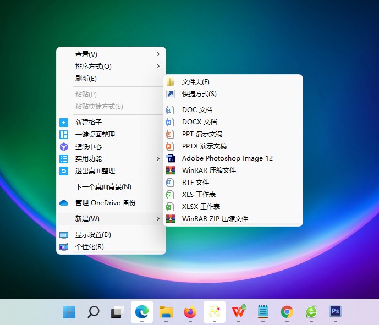This screenshot has width=379, height=325.
Task: Launch Microsoft Edge from taskbar
Action: (x=142, y=312)
